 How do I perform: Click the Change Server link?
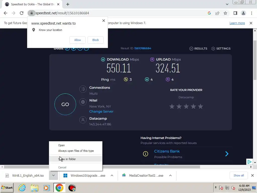pyautogui.click(x=101, y=111)
